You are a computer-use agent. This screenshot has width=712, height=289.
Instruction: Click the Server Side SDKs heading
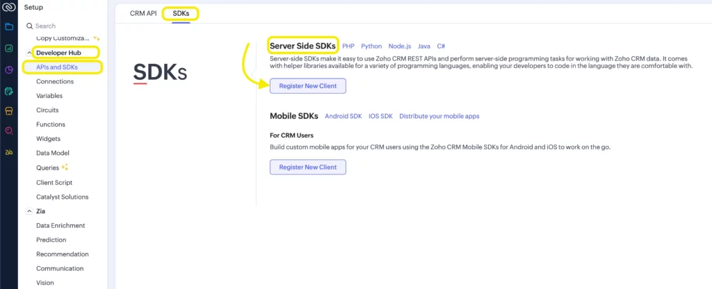pos(302,46)
